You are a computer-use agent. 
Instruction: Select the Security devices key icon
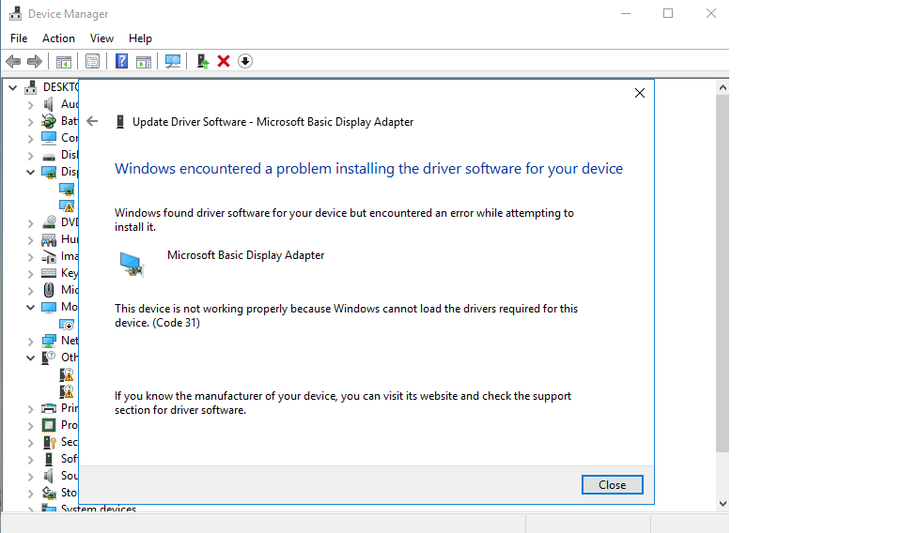tap(49, 442)
